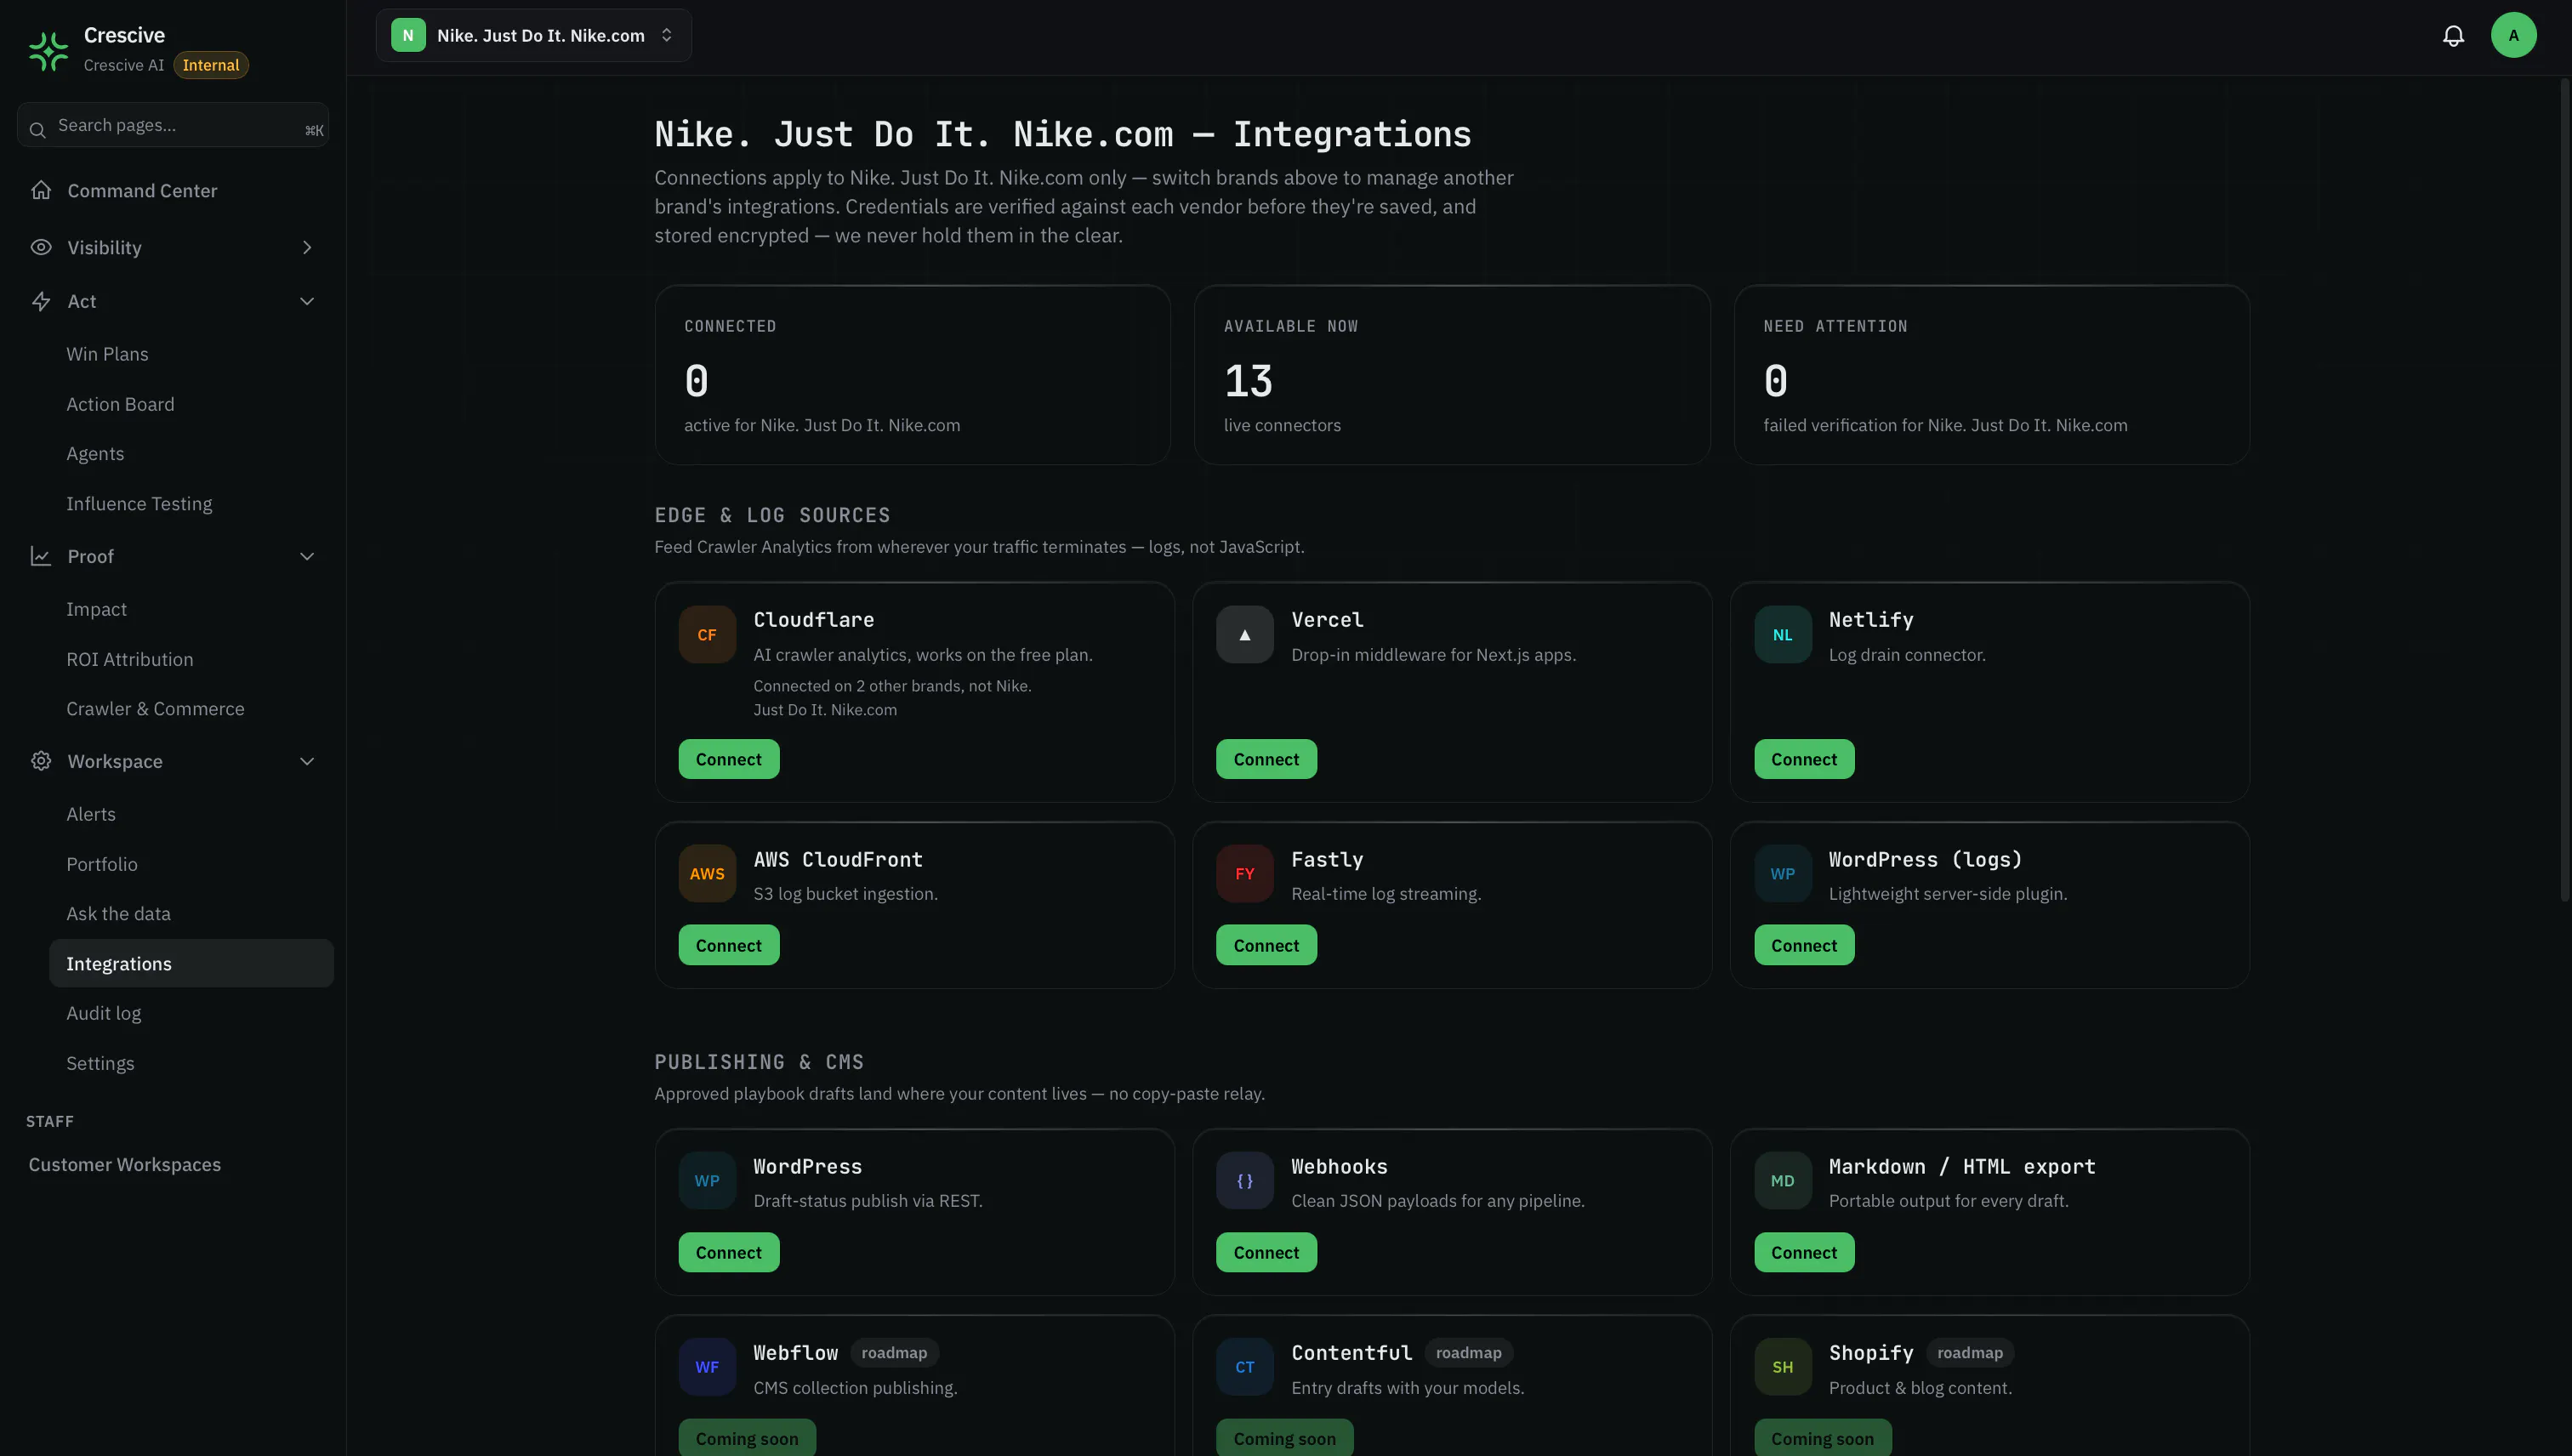Click the Contentful CT icon

click(x=1245, y=1366)
